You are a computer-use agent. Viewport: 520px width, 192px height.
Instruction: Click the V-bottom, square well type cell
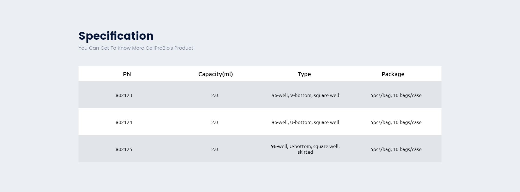(x=305, y=95)
